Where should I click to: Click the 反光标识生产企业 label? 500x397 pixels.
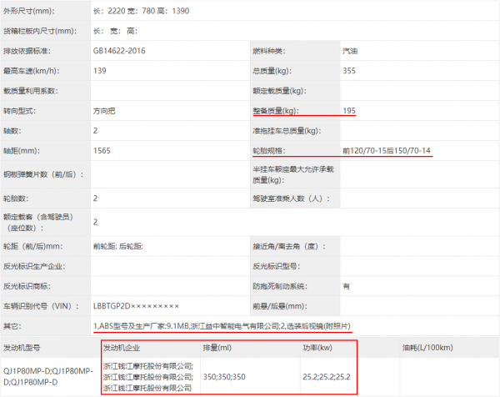coord(34,267)
